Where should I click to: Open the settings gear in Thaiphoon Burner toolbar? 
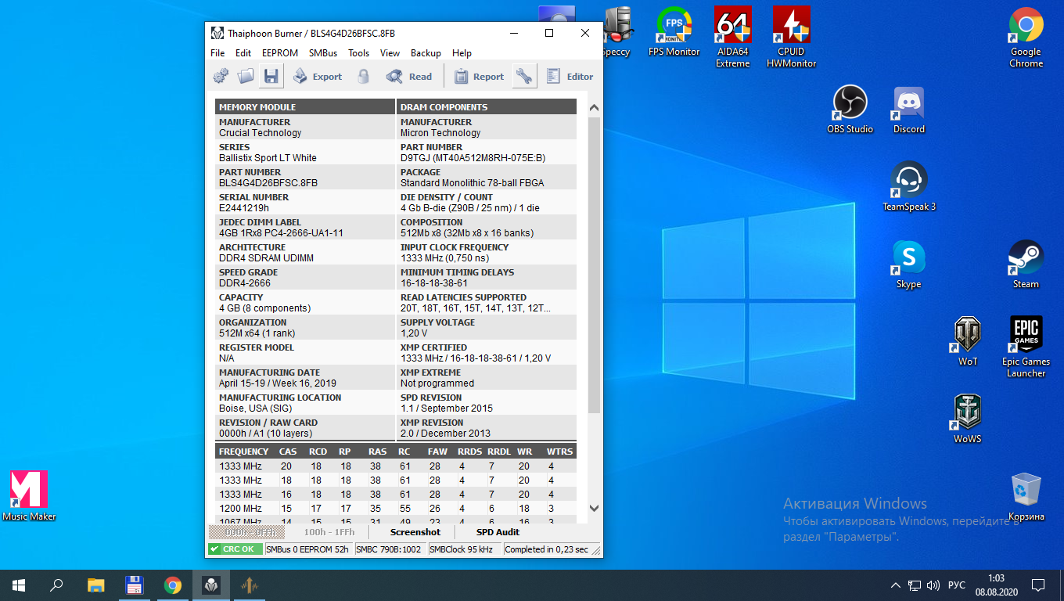coord(221,76)
